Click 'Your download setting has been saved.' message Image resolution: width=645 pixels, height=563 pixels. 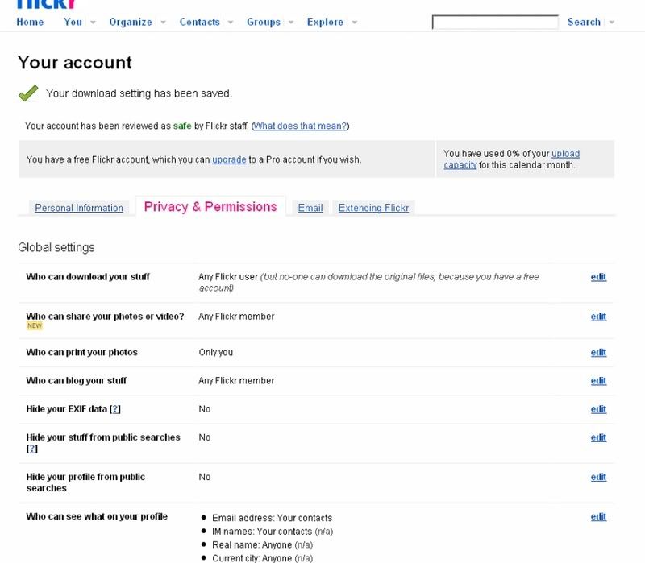coord(139,93)
